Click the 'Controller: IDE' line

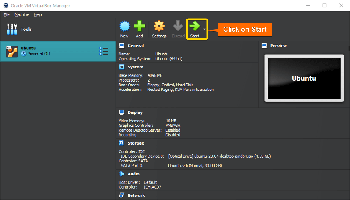[x=132, y=151]
